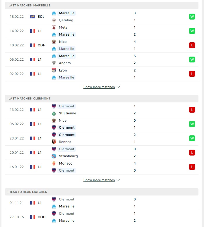Screen dimensions: 204x227
Task: Open the Marseille vs Angers match row
Action: (102, 60)
